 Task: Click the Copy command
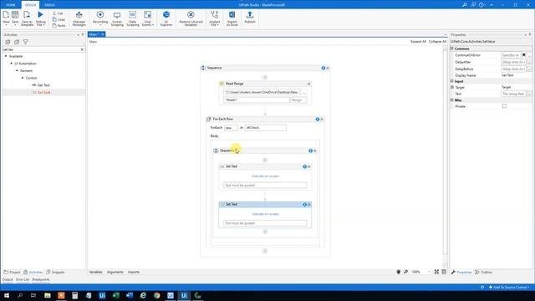click(x=59, y=19)
